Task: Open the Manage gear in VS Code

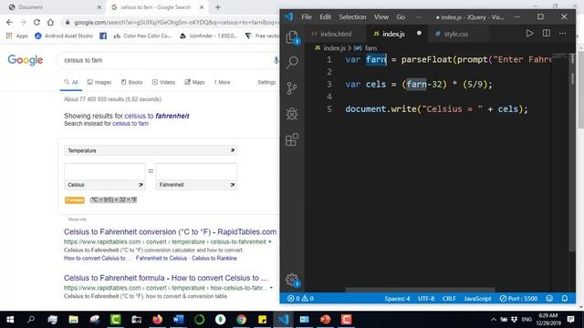Action: [x=292, y=280]
